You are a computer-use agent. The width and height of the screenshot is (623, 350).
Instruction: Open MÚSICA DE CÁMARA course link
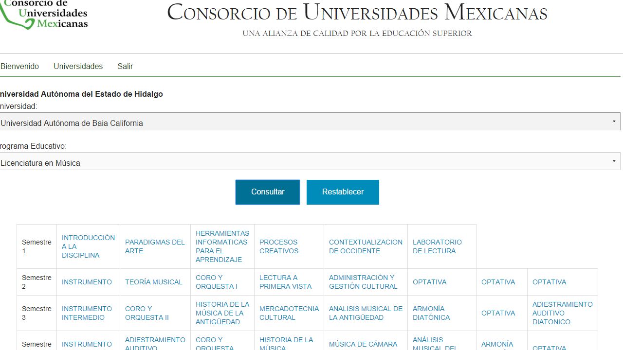pos(363,344)
